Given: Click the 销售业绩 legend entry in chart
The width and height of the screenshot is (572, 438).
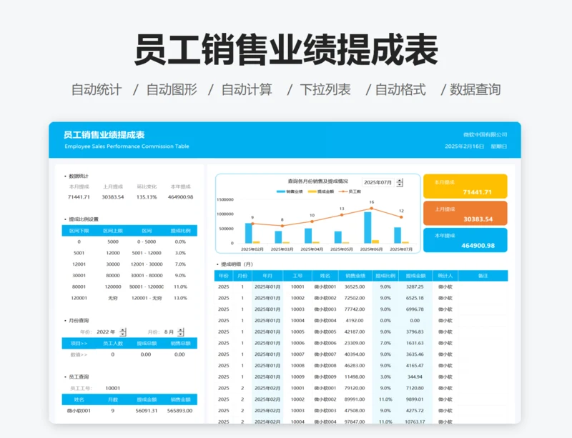Looking at the screenshot, I should [x=290, y=191].
